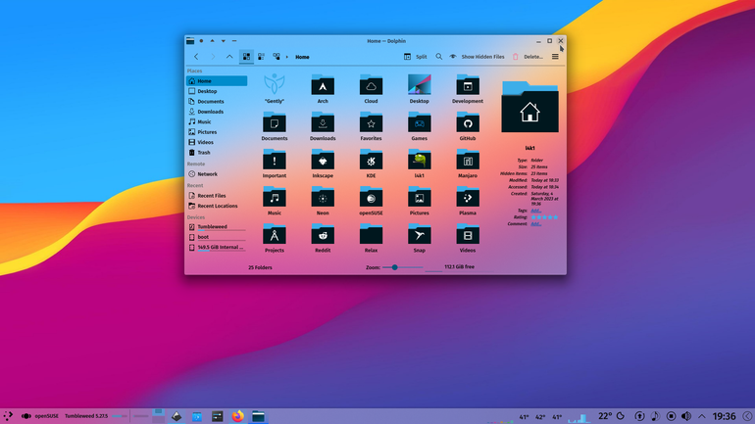Navigate back with the left arrow
755x424 pixels.
click(x=196, y=57)
